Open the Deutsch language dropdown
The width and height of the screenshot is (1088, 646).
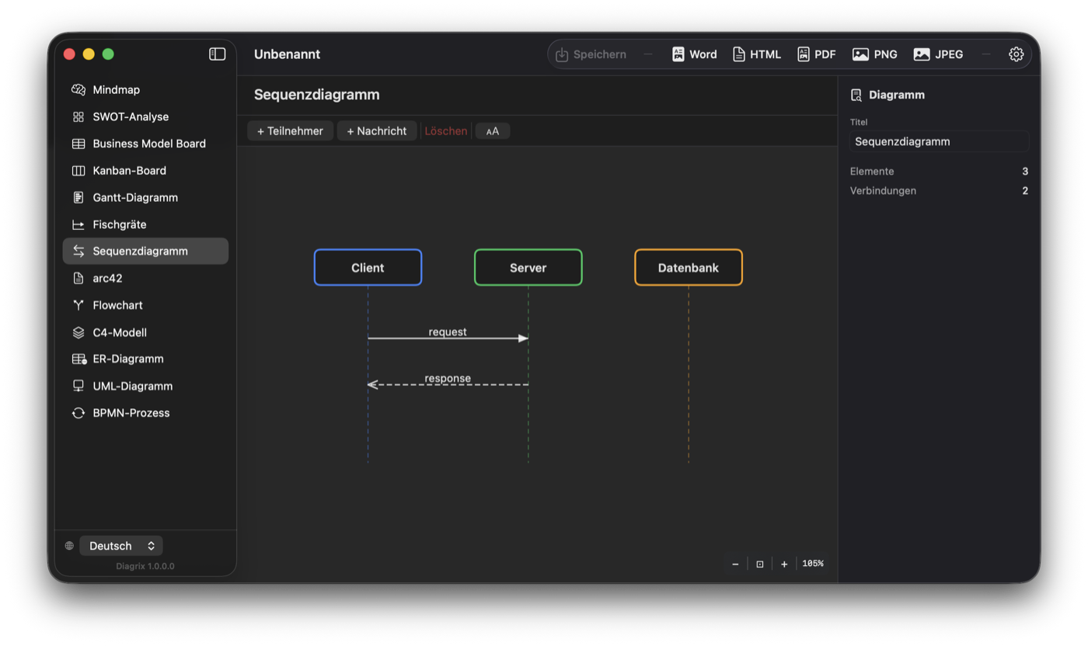pos(121,546)
